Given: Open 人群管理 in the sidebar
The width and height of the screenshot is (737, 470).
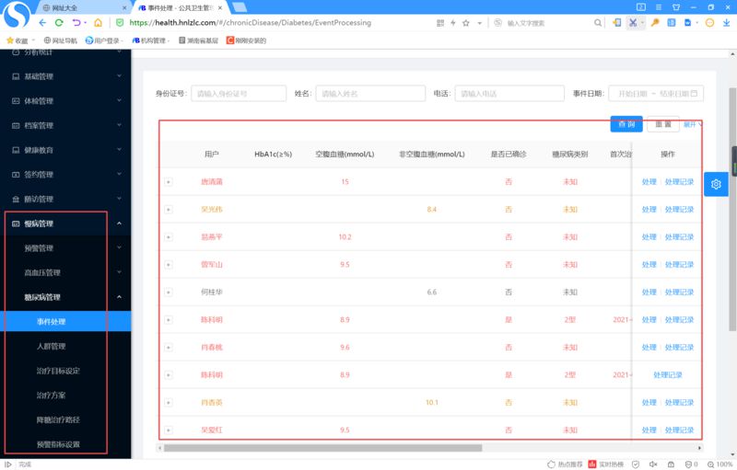Looking at the screenshot, I should 51,346.
